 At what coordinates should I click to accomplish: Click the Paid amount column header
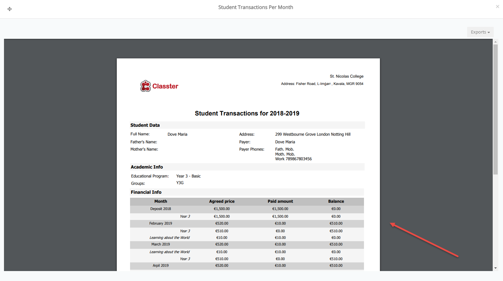coord(280,201)
